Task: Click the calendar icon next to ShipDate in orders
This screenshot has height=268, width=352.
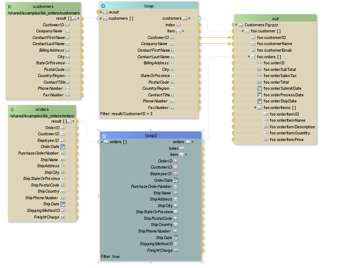Action: [63, 204]
